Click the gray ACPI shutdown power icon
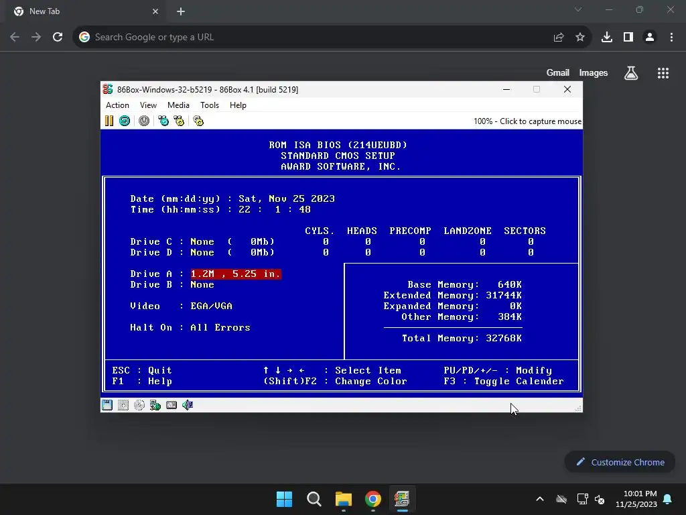 pos(144,121)
